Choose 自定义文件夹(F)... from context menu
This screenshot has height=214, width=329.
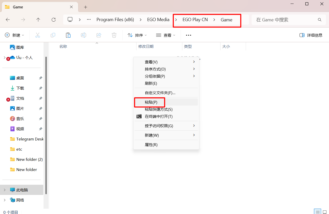(x=166, y=93)
